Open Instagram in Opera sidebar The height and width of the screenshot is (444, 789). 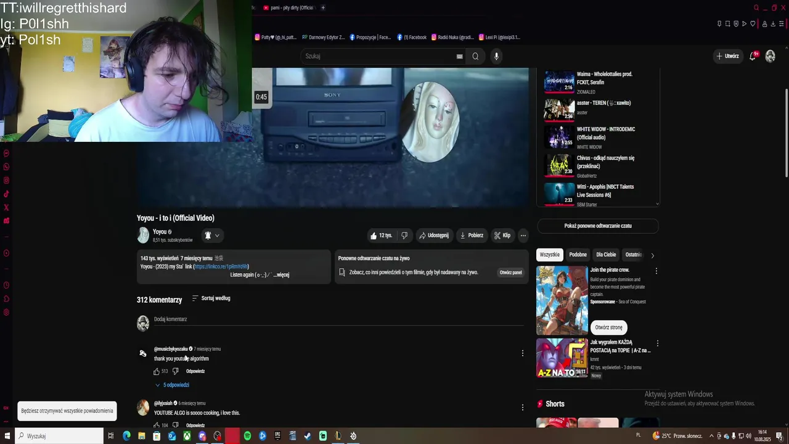(6, 180)
